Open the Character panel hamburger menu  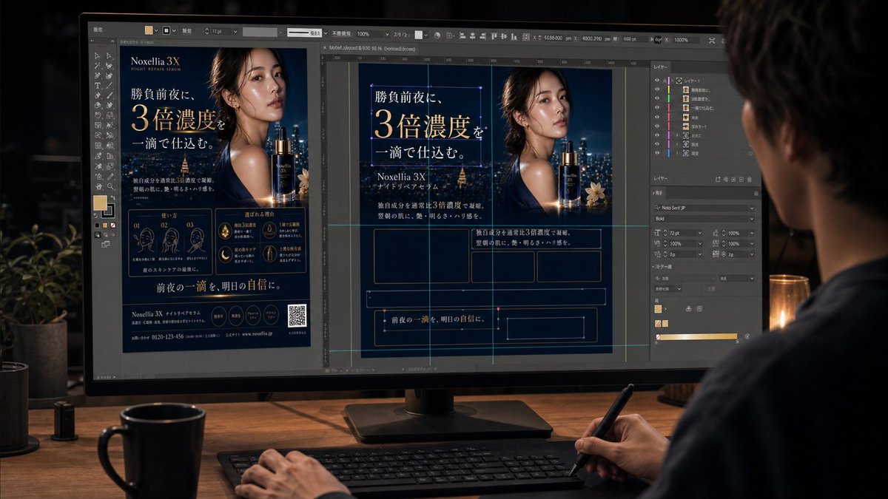point(756,194)
